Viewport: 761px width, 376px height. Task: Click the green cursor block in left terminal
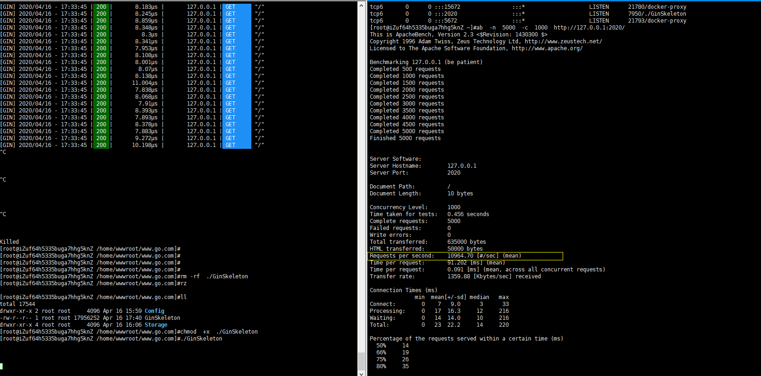coord(1,366)
